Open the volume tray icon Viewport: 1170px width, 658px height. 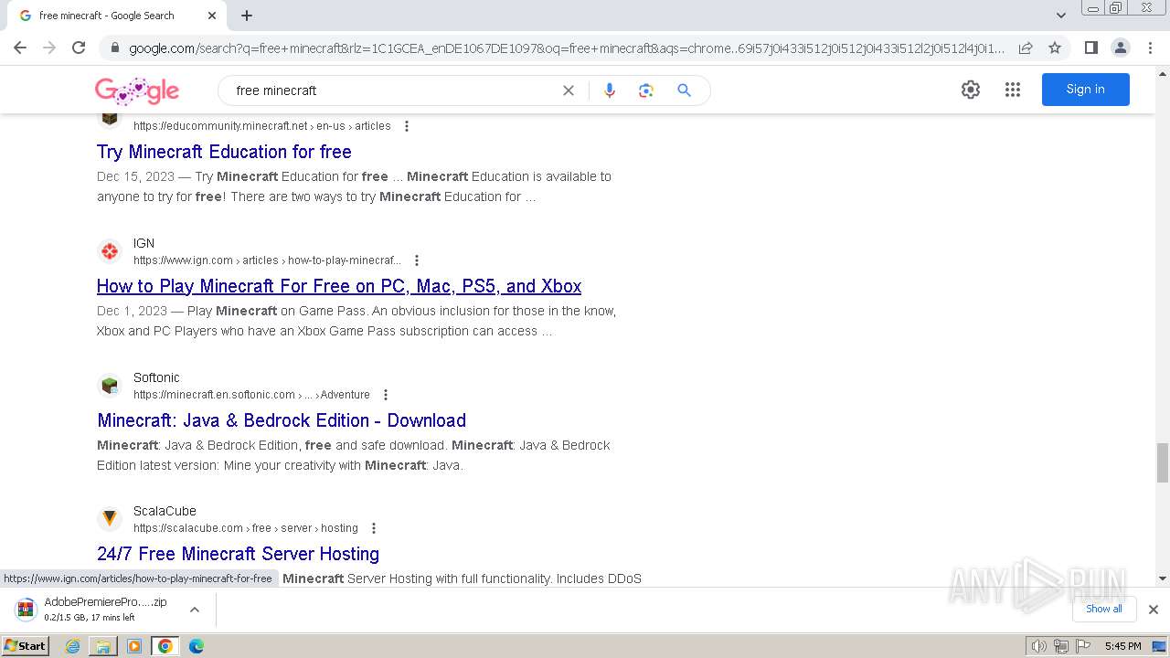1039,646
